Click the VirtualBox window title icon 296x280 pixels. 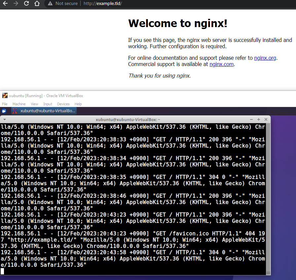[5, 96]
